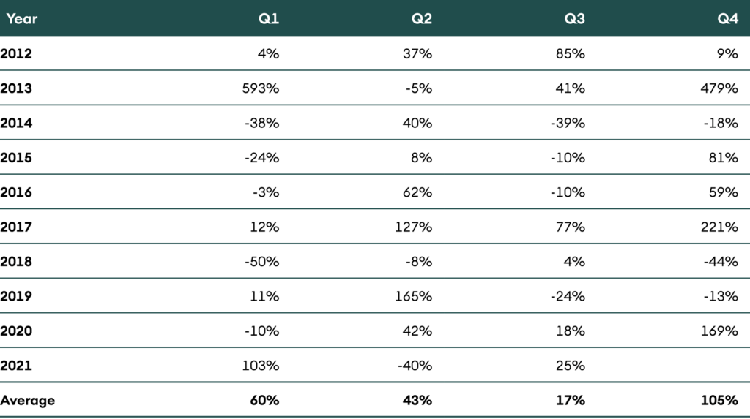Select the 2021 Q1 value 103%
This screenshot has height=419, width=750.
click(x=261, y=366)
